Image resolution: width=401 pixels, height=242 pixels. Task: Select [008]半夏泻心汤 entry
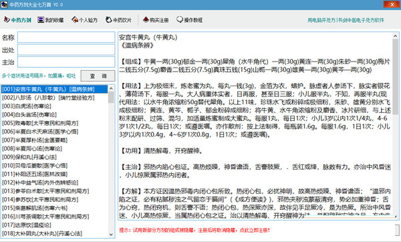click(x=54, y=148)
